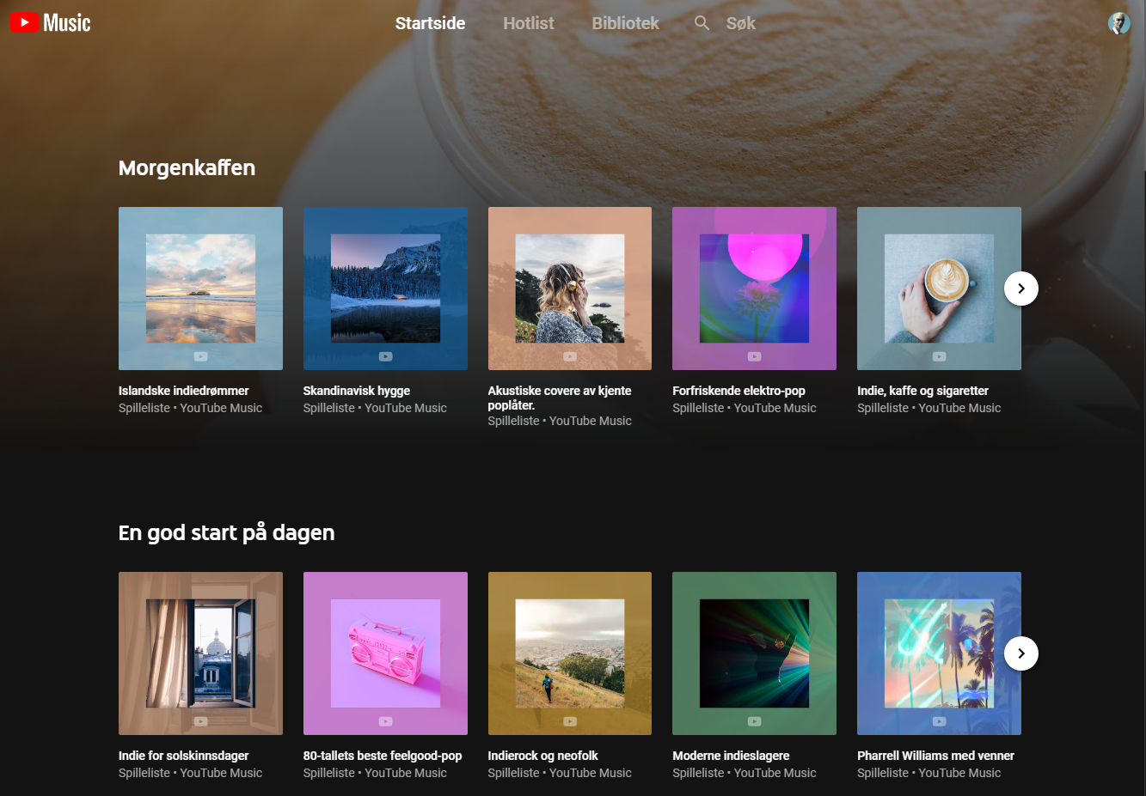Click the Søk search field
Image resolution: width=1146 pixels, height=796 pixels.
point(740,23)
